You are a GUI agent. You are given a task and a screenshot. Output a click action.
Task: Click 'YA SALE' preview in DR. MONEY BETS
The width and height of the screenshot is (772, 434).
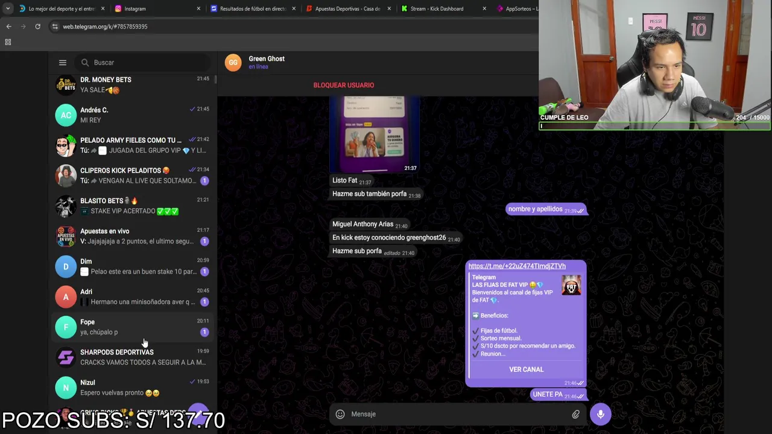(x=100, y=90)
